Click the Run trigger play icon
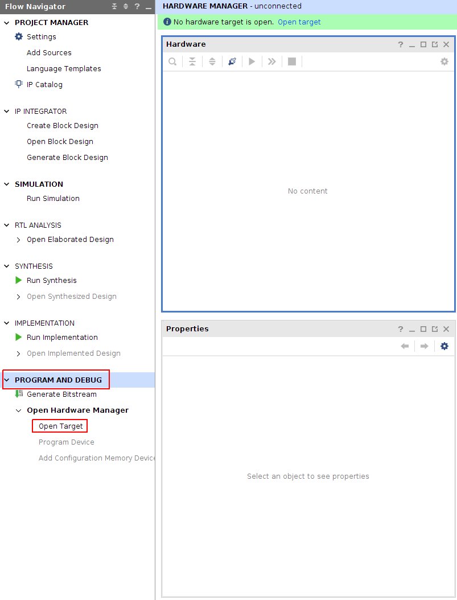This screenshot has width=457, height=600. pyautogui.click(x=252, y=61)
